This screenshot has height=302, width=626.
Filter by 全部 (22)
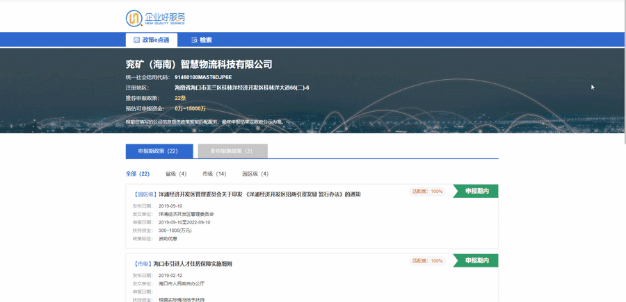pyautogui.click(x=137, y=174)
